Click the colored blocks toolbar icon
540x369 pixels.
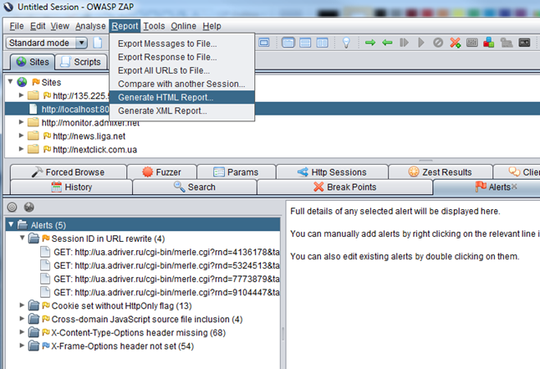pos(488,43)
